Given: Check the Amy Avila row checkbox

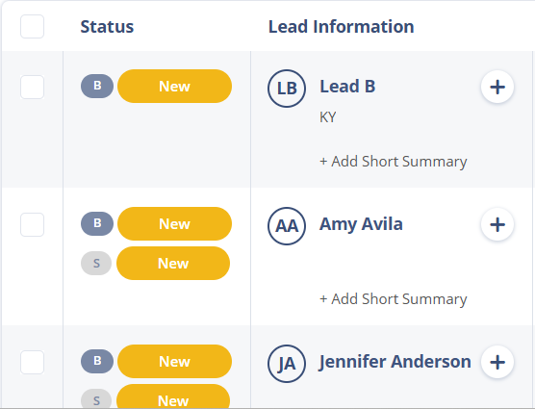Looking at the screenshot, I should pos(32,225).
